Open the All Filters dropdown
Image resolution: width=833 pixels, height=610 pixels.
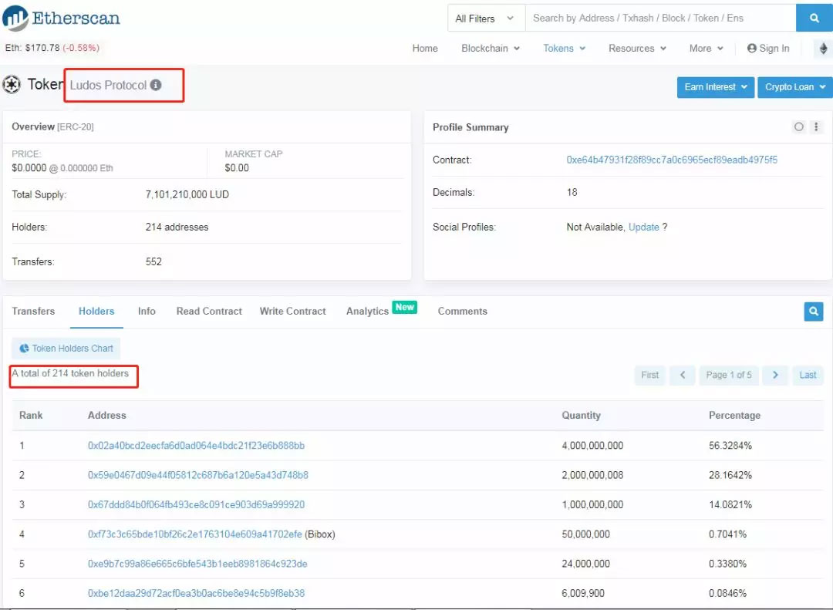coord(486,18)
